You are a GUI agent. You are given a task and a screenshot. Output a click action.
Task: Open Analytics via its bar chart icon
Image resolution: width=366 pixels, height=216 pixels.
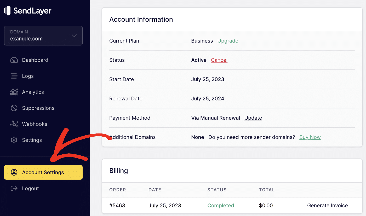tap(14, 92)
